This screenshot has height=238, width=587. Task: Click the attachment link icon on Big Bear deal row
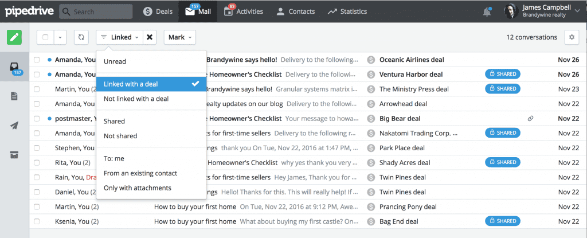530,119
